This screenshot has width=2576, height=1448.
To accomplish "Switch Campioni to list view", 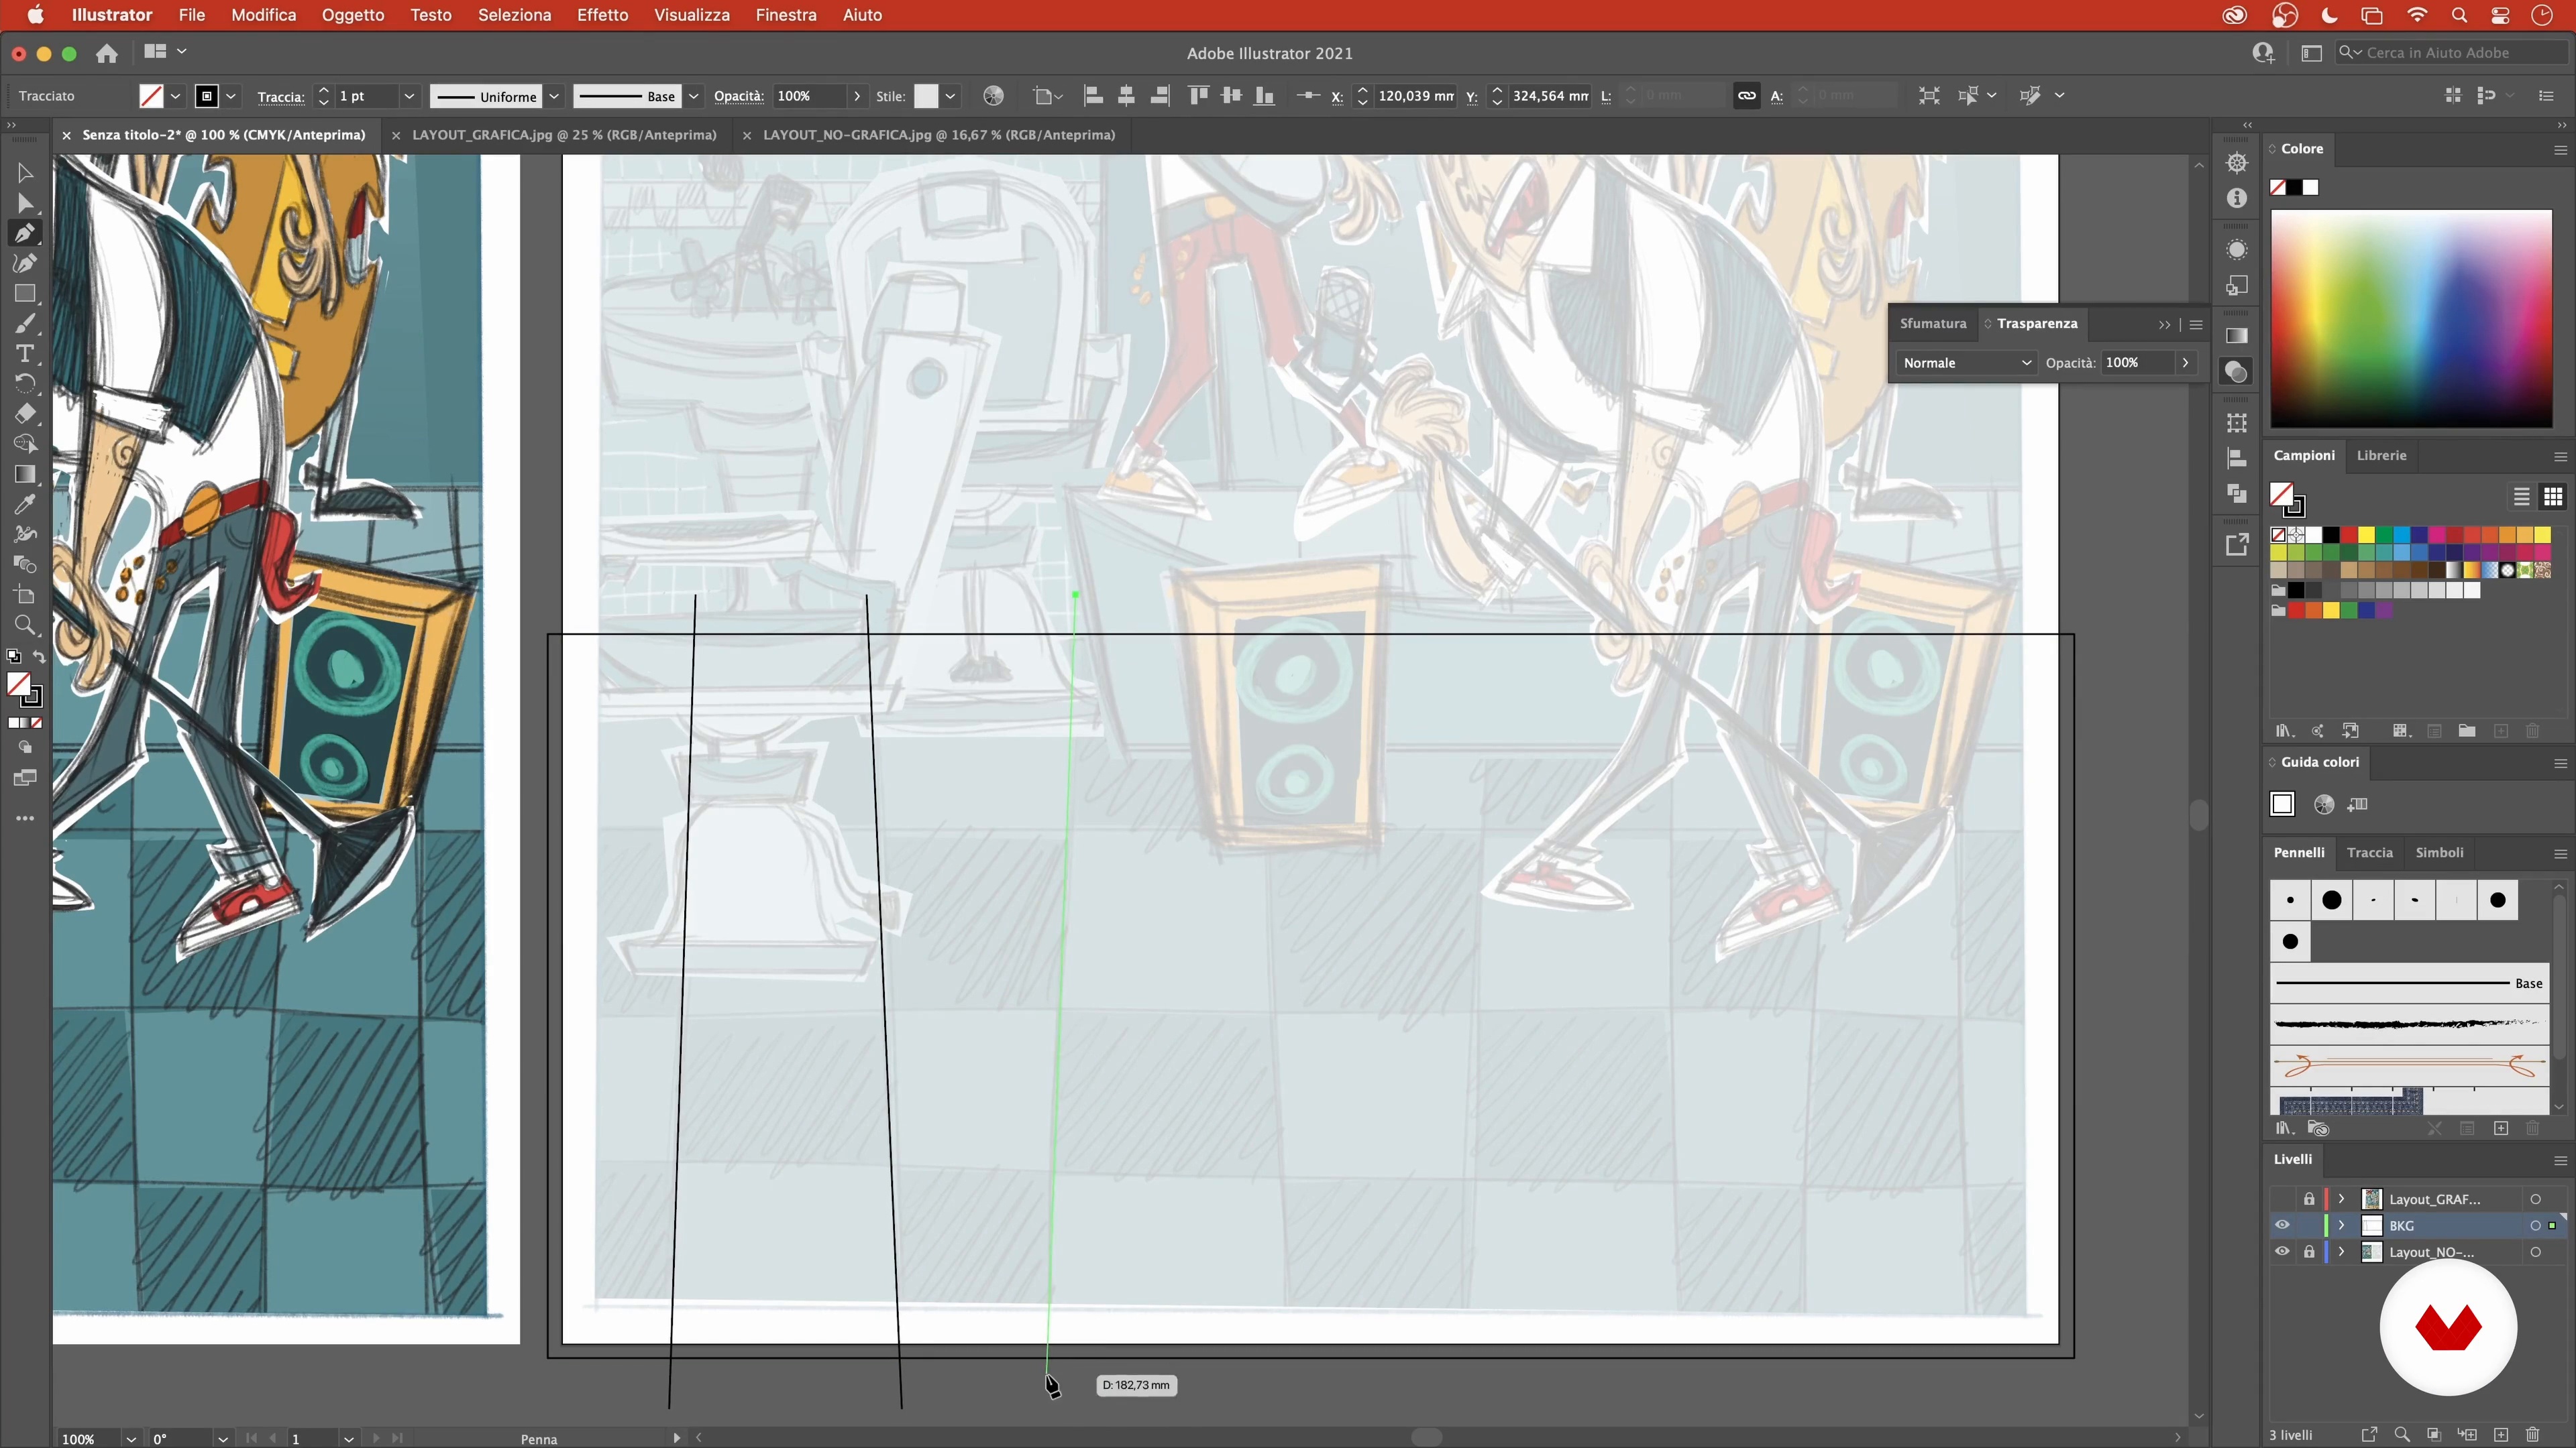I will (x=2522, y=497).
